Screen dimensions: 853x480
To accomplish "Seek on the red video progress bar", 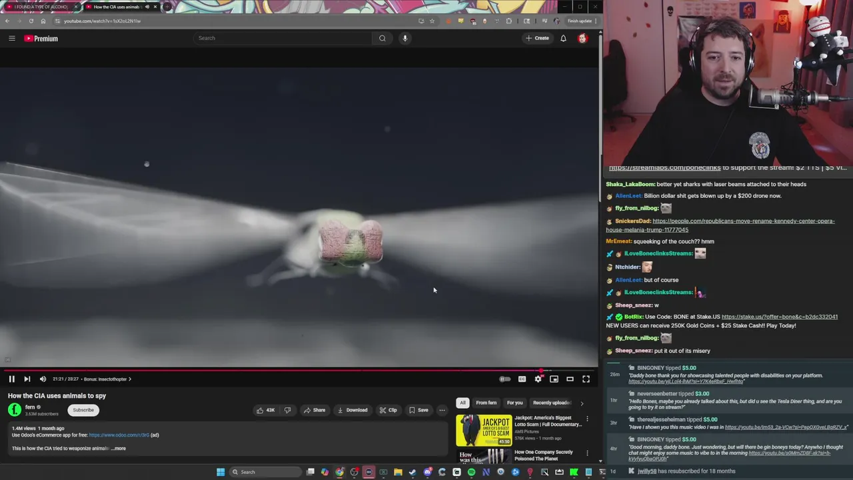I will (299, 370).
